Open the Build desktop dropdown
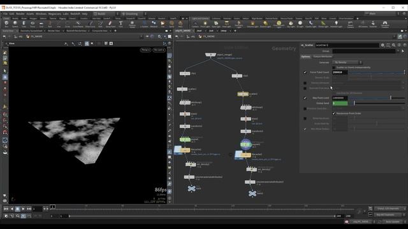 pos(106,14)
